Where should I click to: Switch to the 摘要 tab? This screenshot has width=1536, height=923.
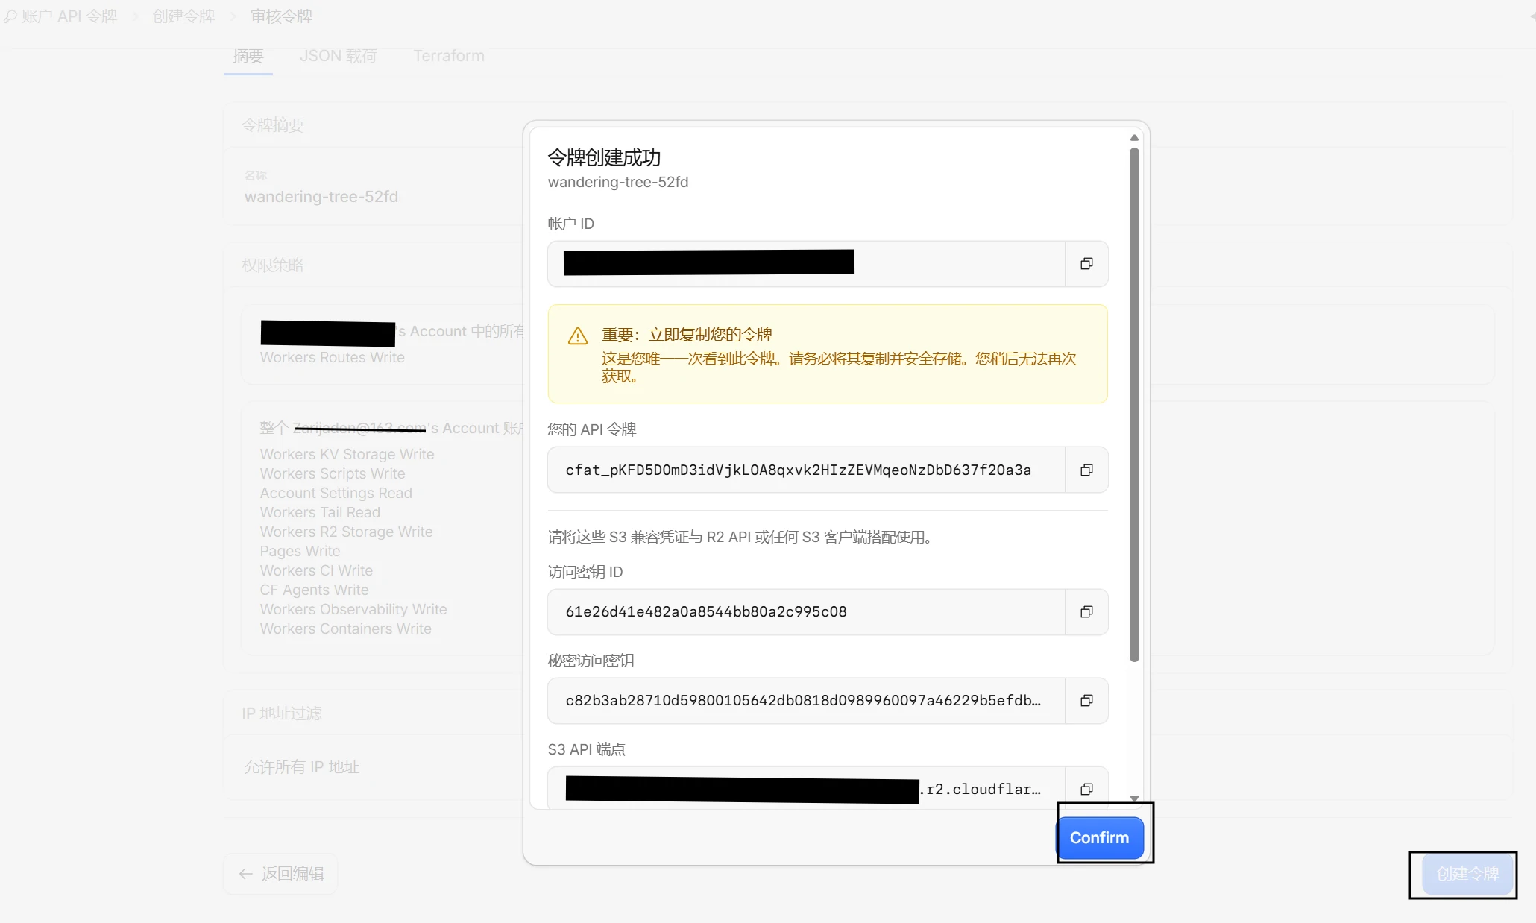pyautogui.click(x=248, y=56)
